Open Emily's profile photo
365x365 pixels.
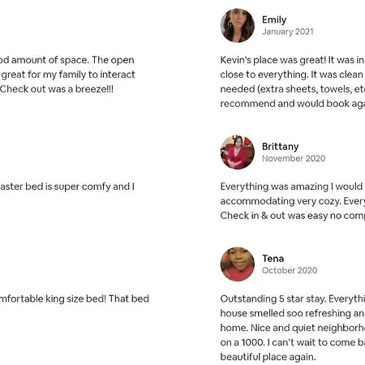[x=238, y=25]
